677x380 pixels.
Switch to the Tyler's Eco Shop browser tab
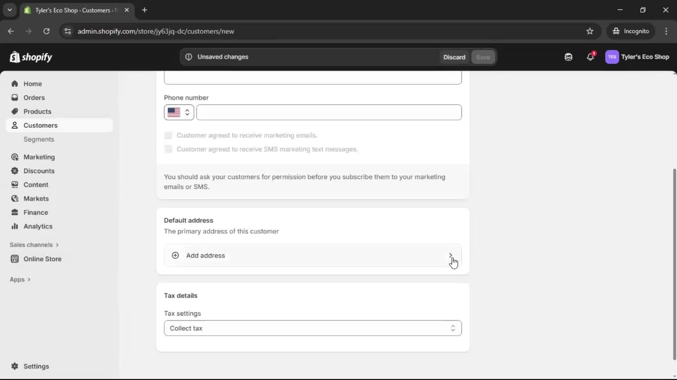point(71,10)
